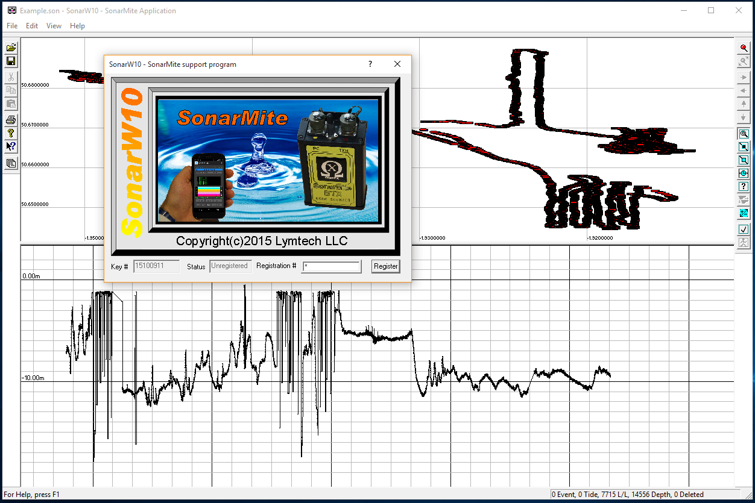
Task: Close the SonarW10 support program dialog
Action: pos(397,64)
